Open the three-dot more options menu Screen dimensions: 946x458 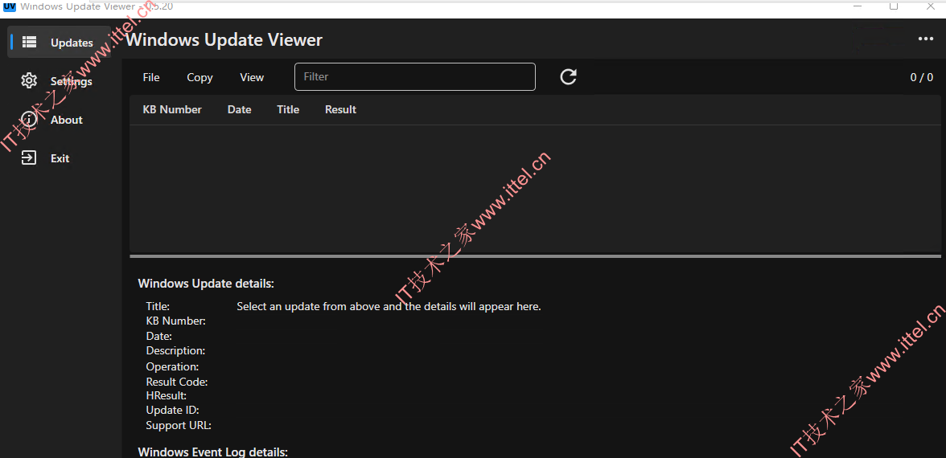(x=925, y=39)
